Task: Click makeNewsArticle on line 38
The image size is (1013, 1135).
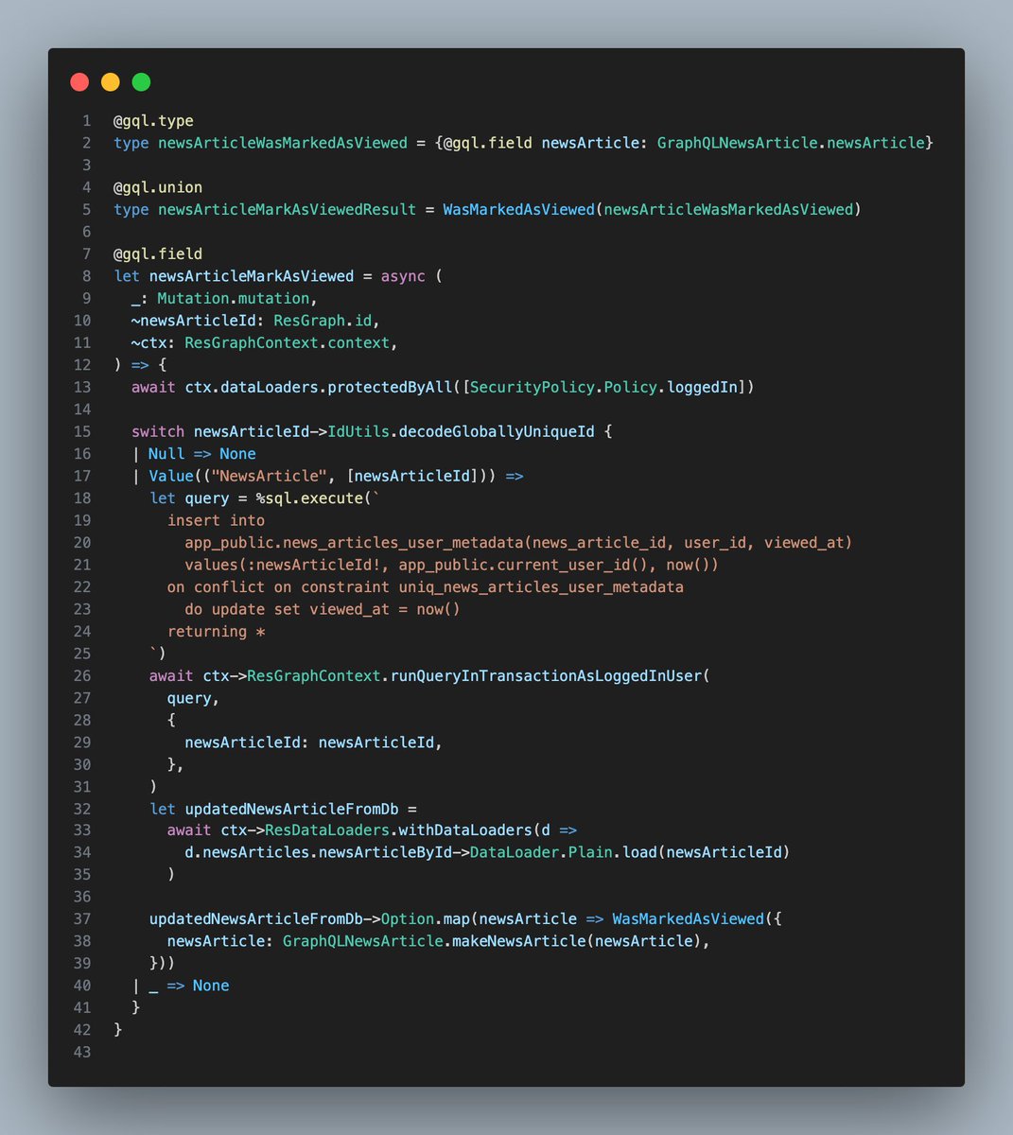Action: tap(518, 943)
